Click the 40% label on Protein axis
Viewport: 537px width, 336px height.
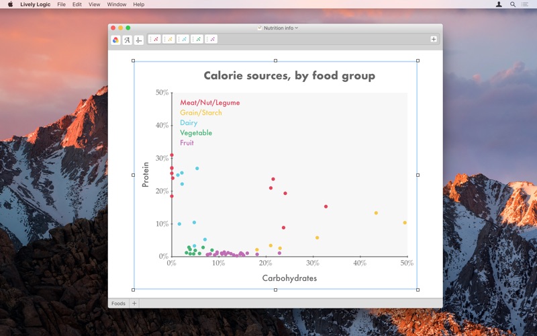pyautogui.click(x=162, y=125)
